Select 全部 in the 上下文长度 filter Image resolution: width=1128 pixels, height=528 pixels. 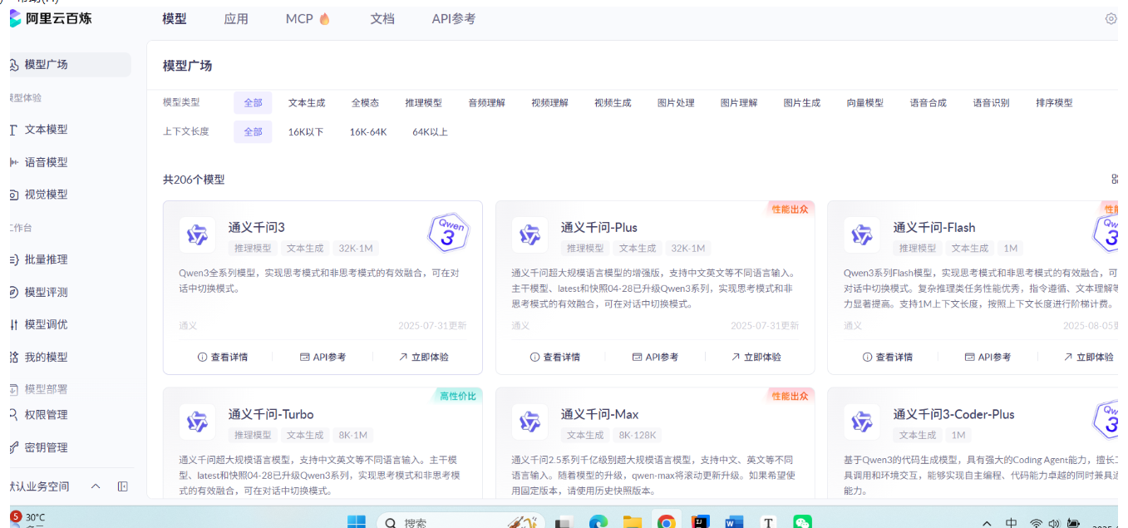pos(253,131)
